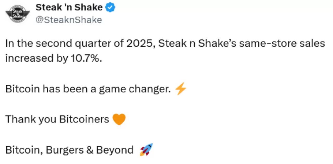Image resolution: width=333 pixels, height=164 pixels.
Task: Click the words 'Steak n Shake's' in body
Action: click(x=197, y=43)
